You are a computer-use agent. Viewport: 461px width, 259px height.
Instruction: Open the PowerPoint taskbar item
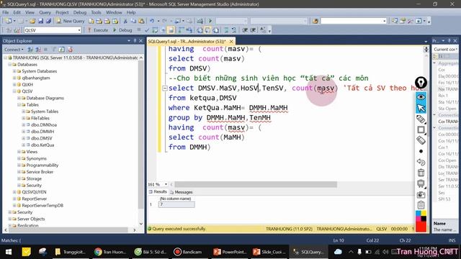(x=230, y=252)
